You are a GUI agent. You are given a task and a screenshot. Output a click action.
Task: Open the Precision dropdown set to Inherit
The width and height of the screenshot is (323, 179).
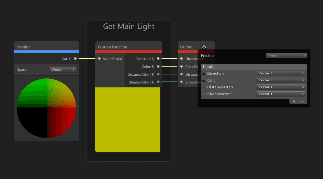click(286, 56)
